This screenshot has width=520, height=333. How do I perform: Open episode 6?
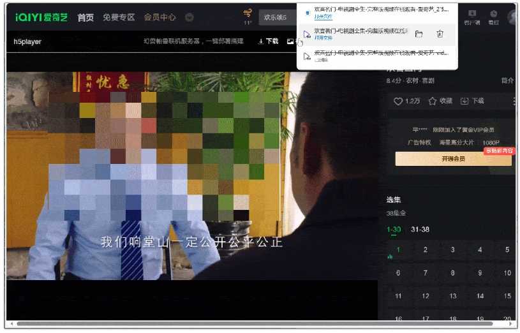point(398,273)
